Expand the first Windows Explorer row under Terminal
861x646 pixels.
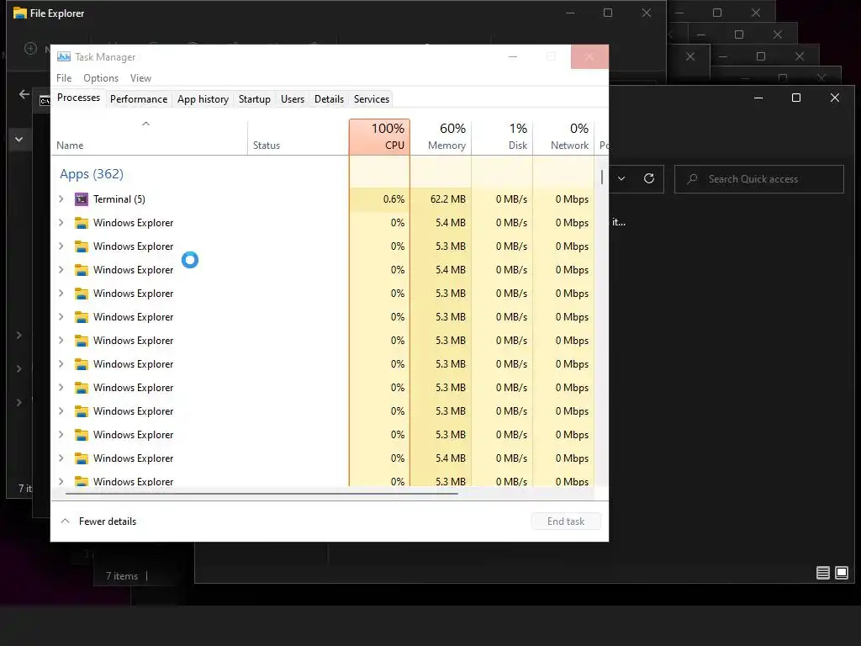61,222
